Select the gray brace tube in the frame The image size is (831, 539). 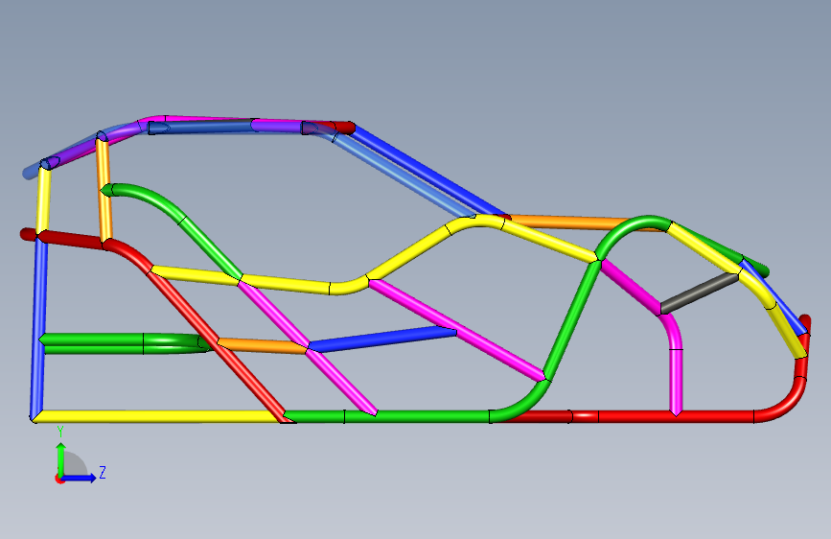click(700, 293)
